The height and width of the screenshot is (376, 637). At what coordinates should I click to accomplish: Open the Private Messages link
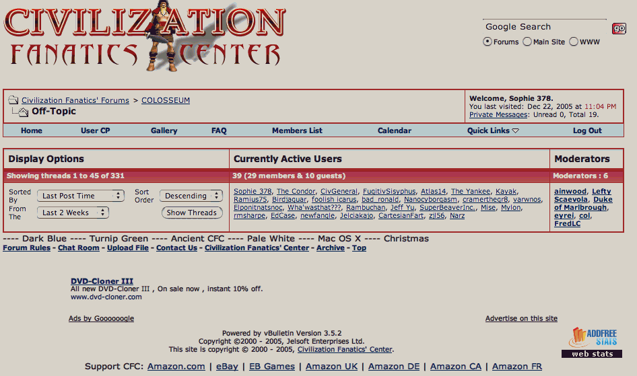point(498,115)
